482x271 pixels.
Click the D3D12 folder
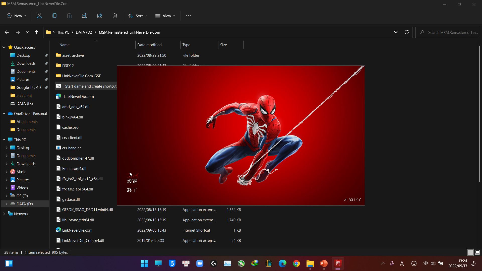pos(68,65)
